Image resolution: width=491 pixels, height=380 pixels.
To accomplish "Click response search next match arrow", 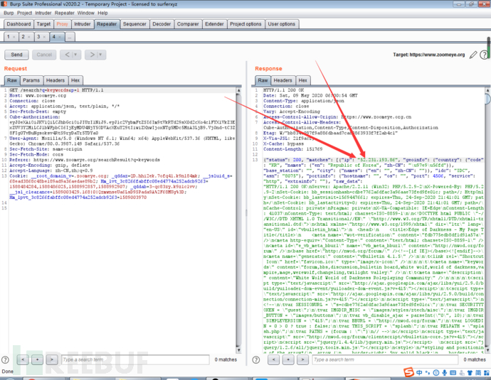I will pyautogui.click(x=302, y=359).
